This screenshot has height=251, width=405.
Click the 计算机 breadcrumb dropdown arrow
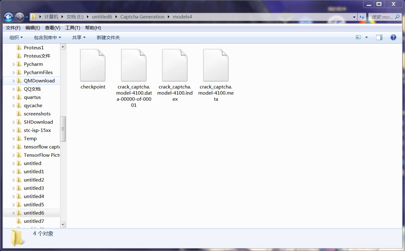(x=62, y=17)
